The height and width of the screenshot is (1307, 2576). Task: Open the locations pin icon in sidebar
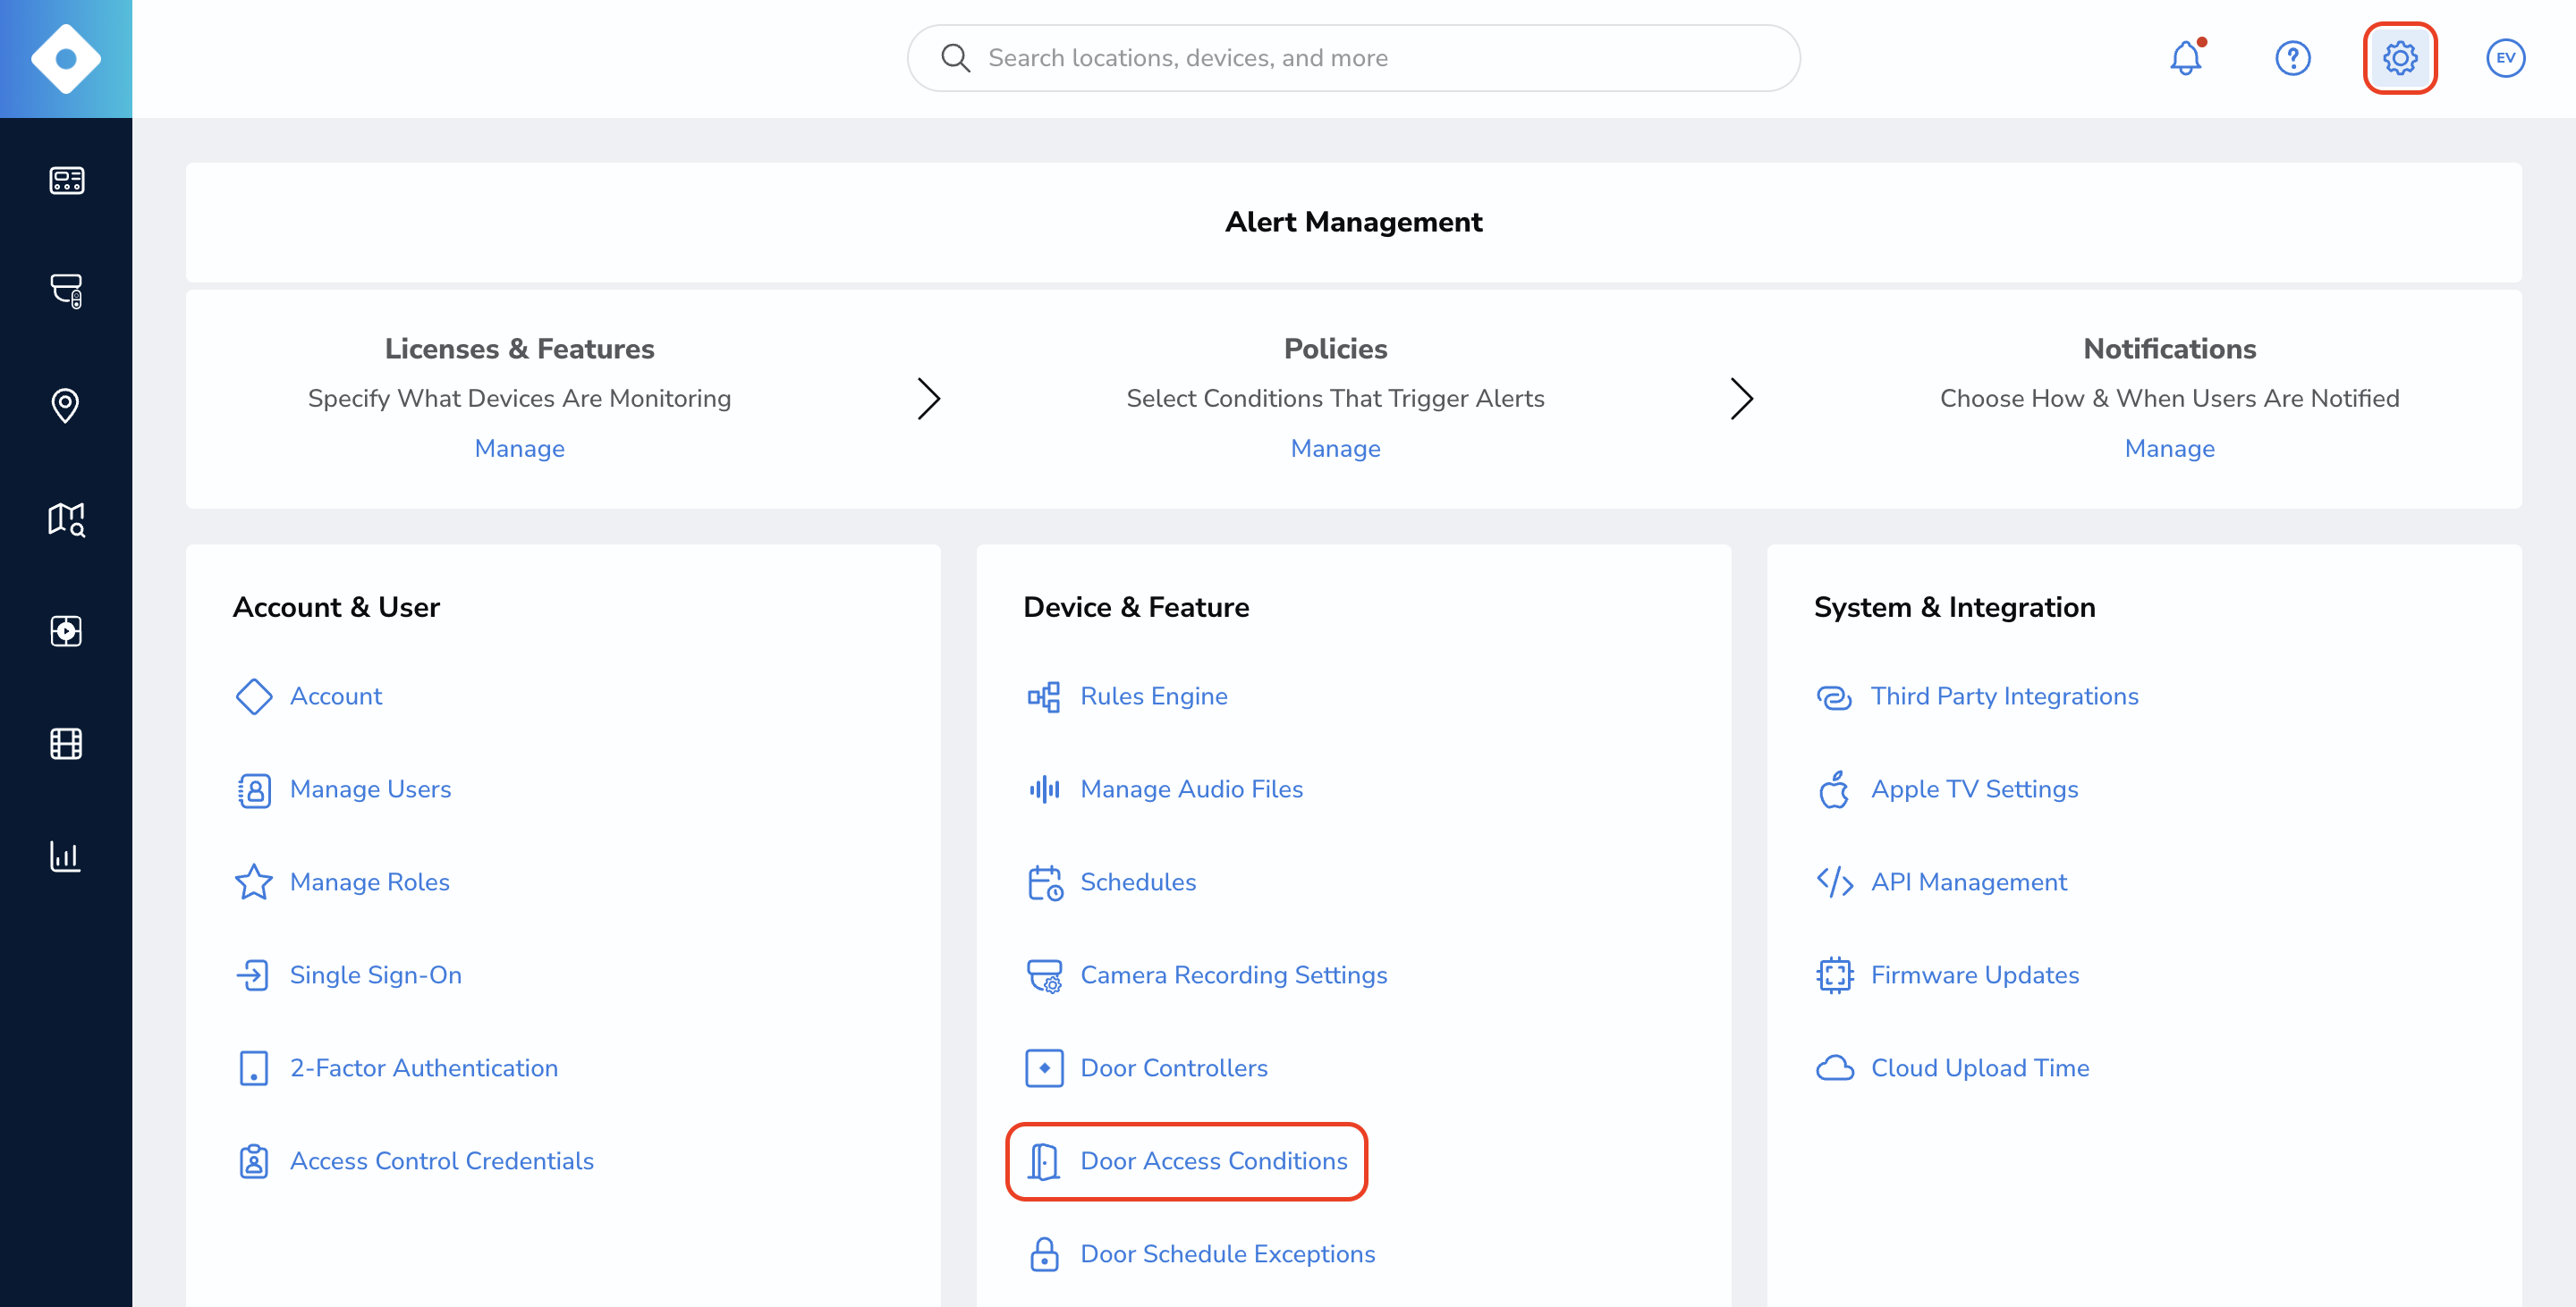pyautogui.click(x=66, y=406)
